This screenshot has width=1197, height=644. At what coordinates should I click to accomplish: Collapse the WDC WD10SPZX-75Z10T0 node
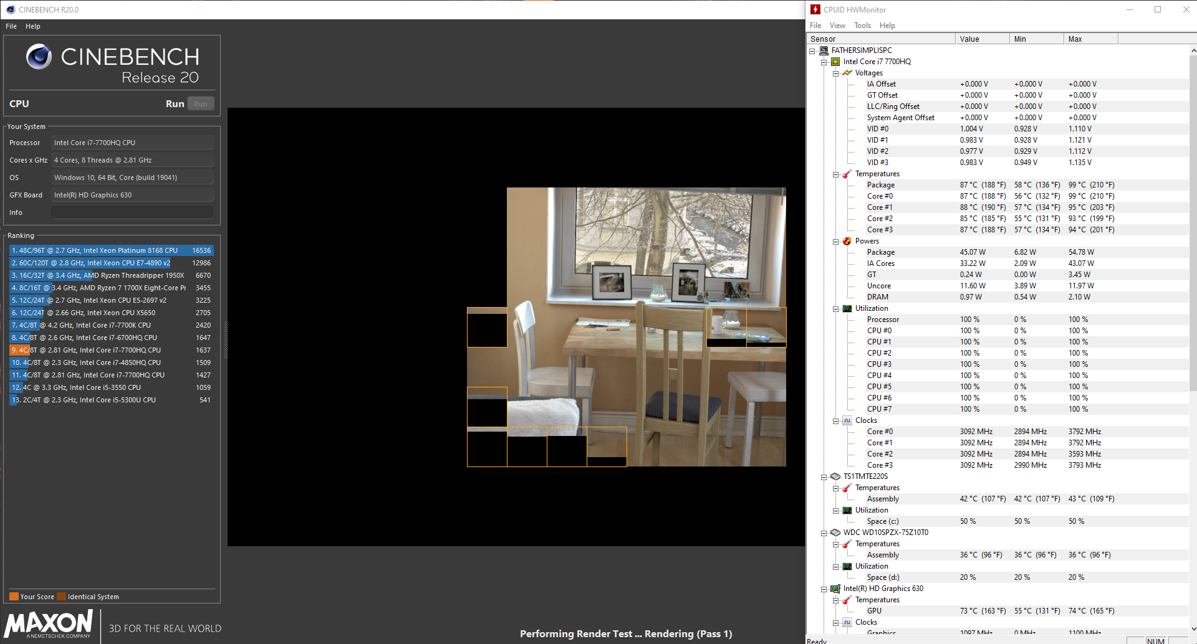pos(824,533)
